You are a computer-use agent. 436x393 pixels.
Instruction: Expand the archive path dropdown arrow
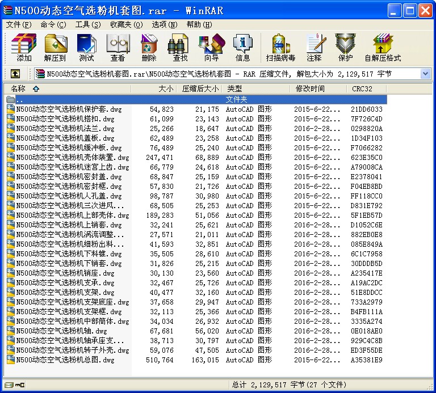click(425, 74)
